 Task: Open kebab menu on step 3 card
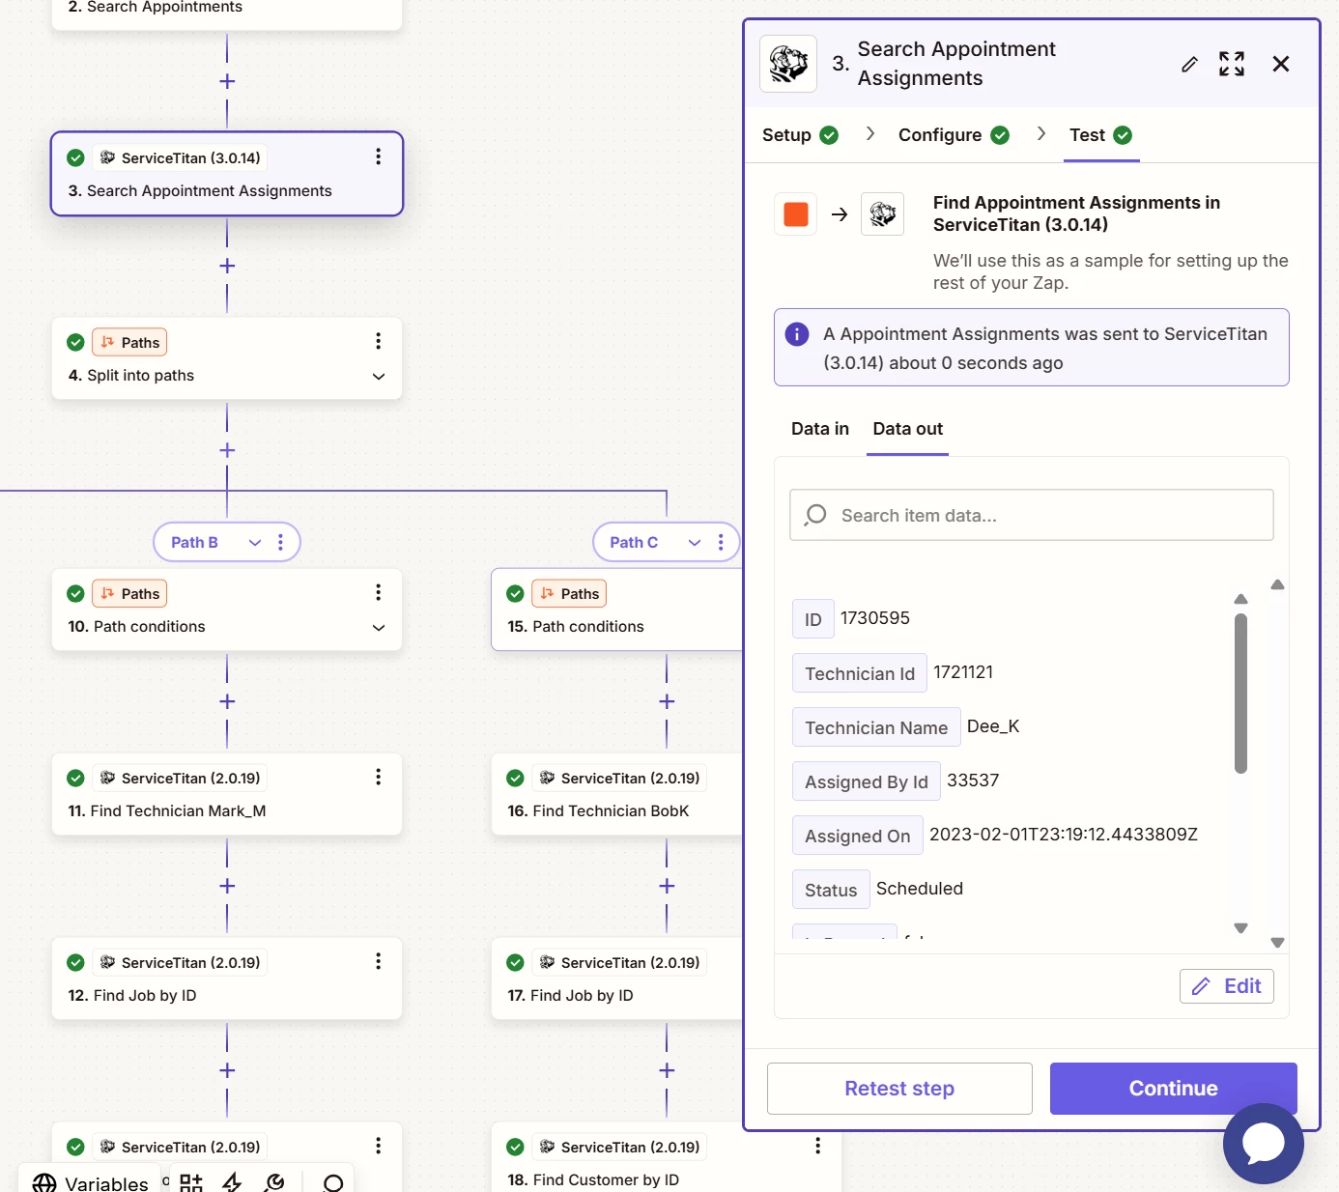coord(378,156)
